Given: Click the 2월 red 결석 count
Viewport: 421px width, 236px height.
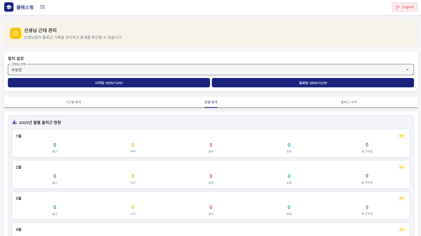Looking at the screenshot, I should 211,176.
